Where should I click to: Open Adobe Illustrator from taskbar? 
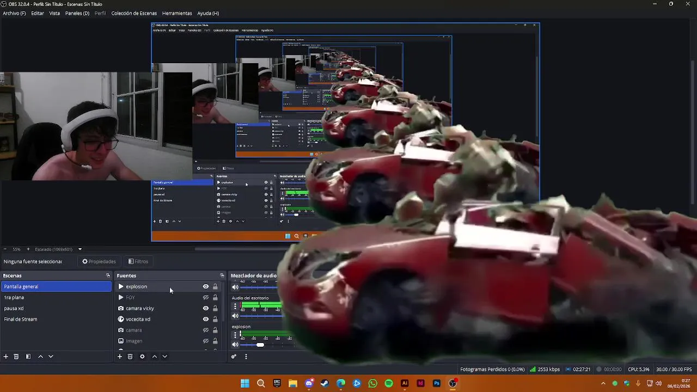tap(405, 383)
